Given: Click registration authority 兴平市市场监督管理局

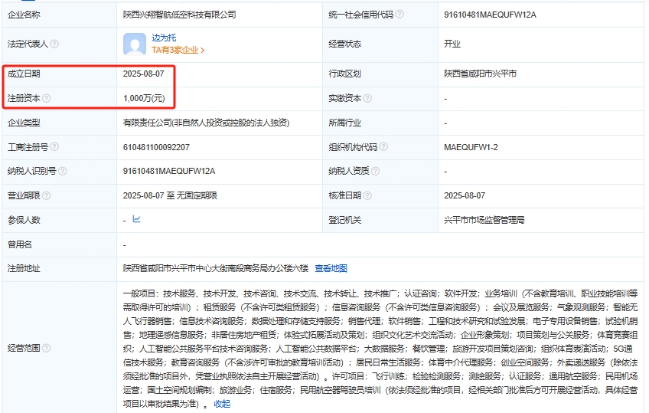Looking at the screenshot, I should (484, 220).
